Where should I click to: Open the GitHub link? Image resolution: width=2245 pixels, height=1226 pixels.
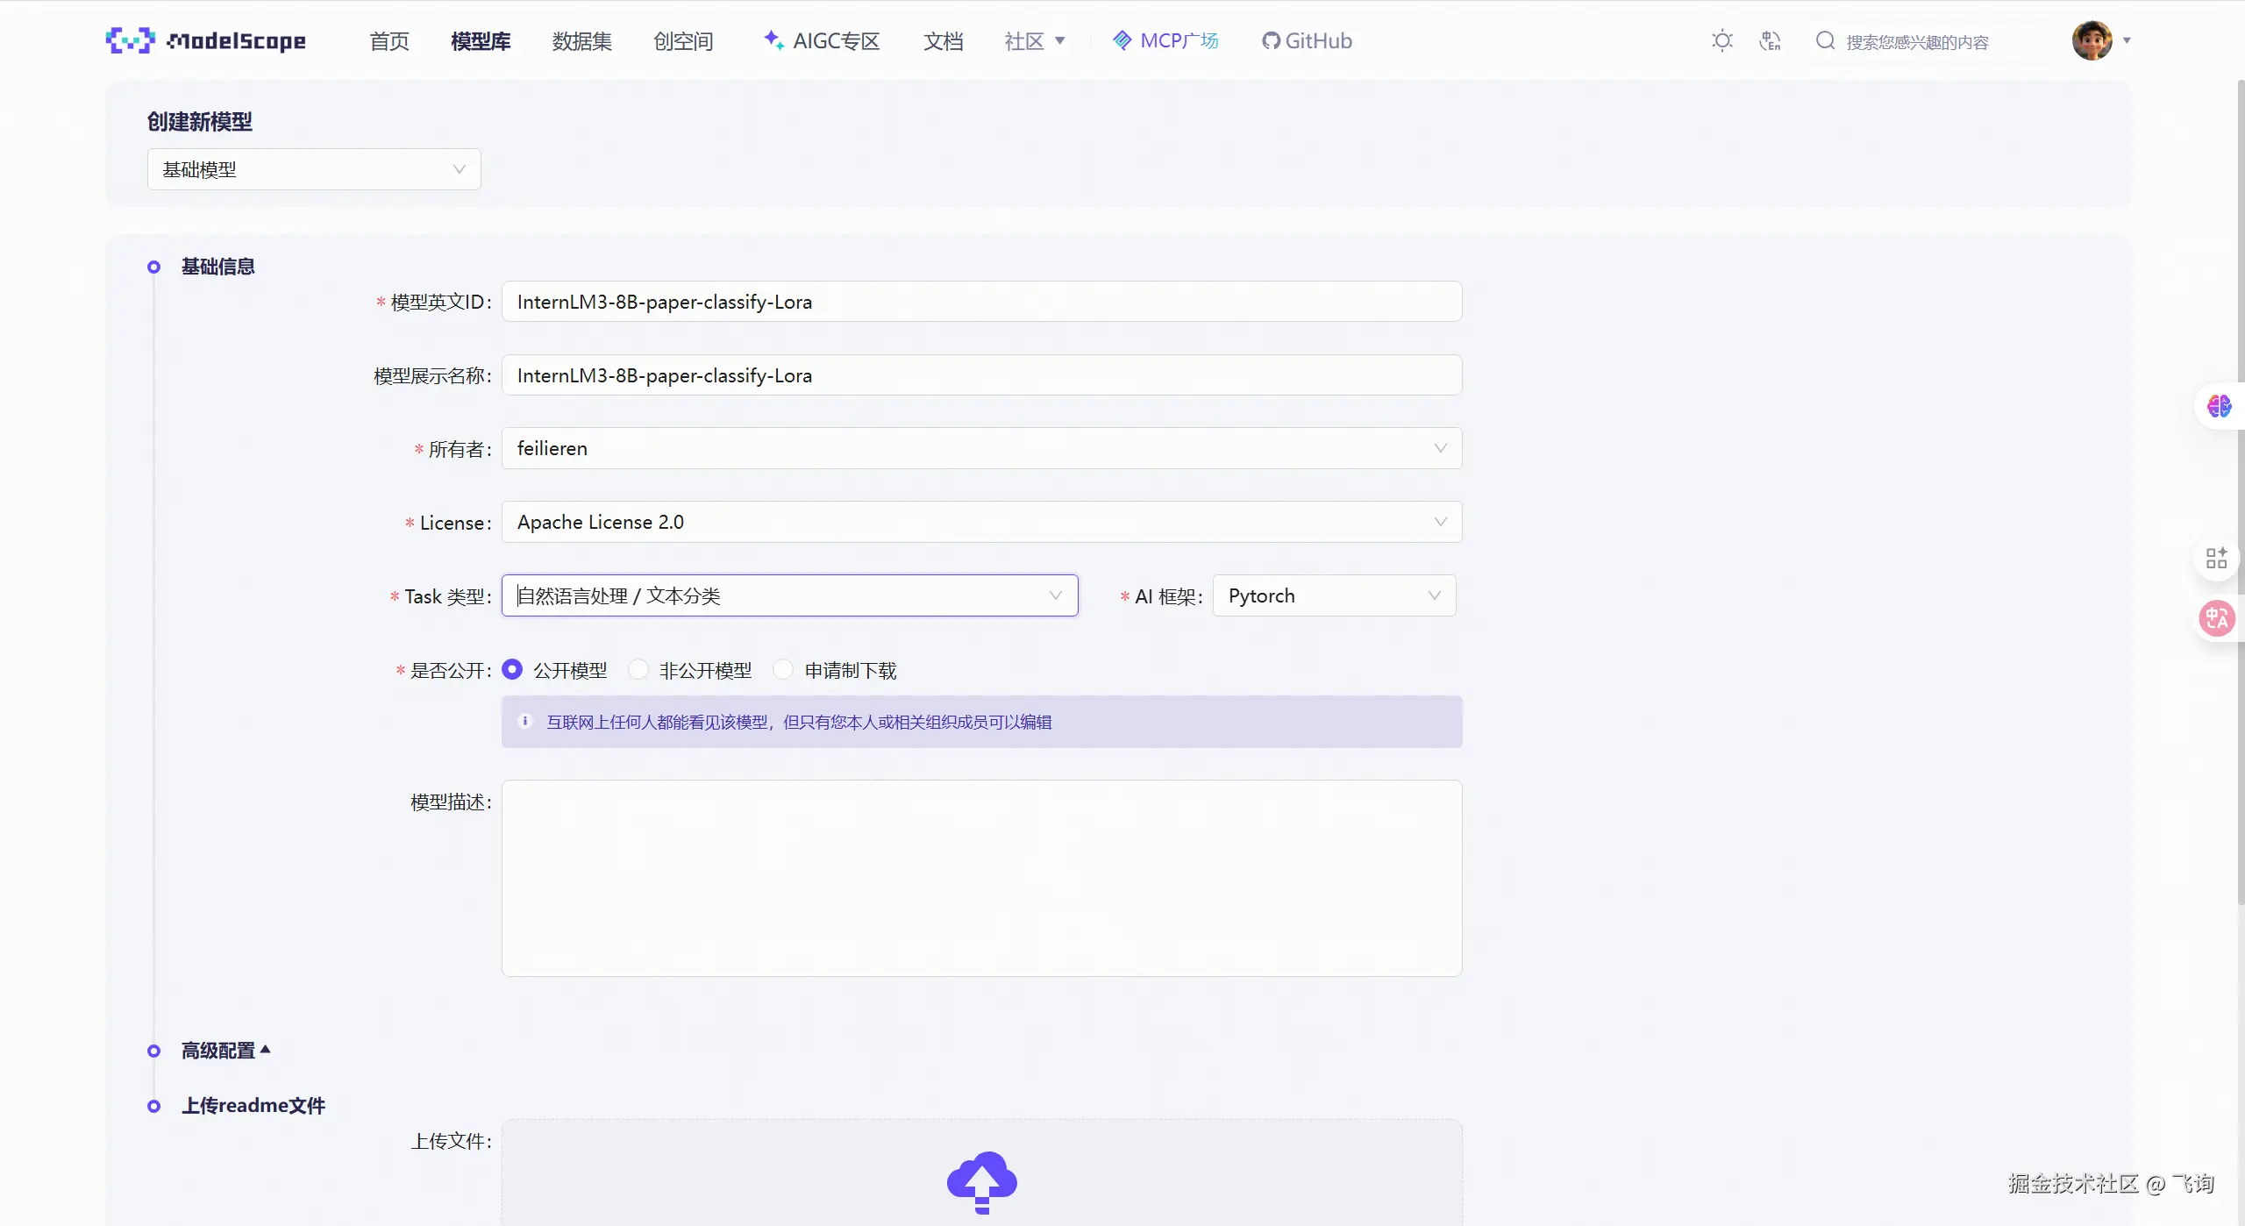1307,41
